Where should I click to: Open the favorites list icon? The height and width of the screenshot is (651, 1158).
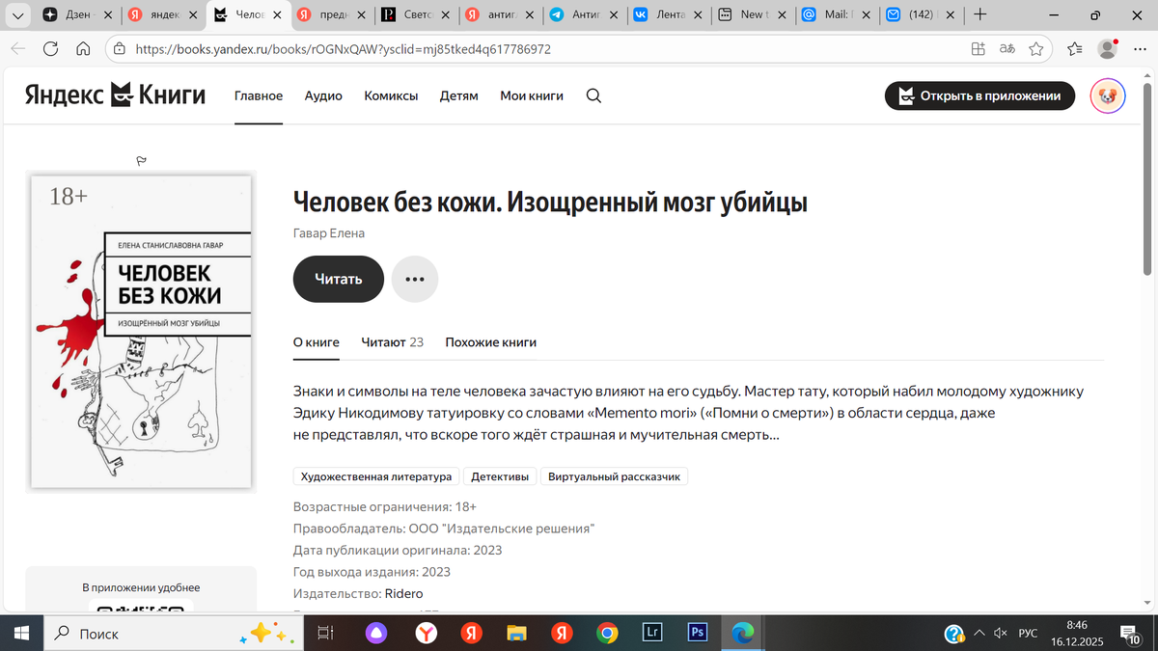pyautogui.click(x=1076, y=49)
